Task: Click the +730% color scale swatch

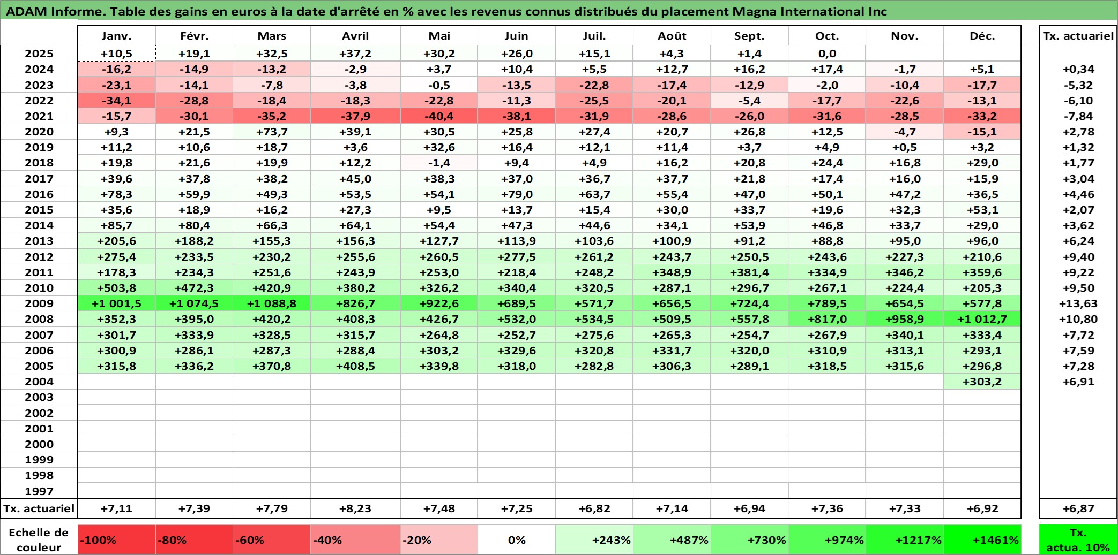Action: tap(749, 539)
